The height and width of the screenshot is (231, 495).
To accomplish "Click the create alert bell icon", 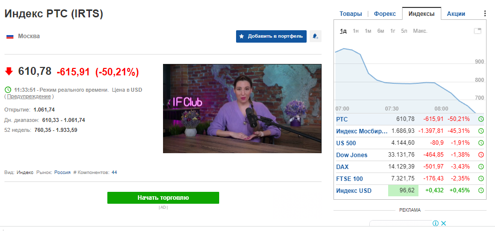I will pos(315,36).
